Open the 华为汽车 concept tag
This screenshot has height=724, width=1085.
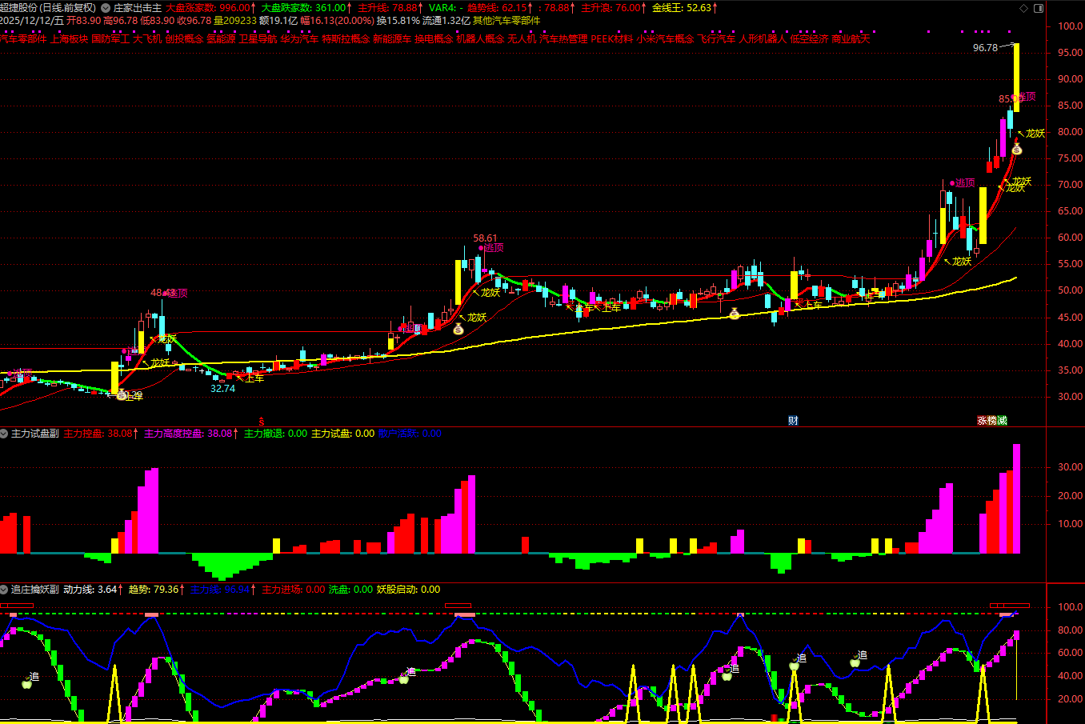(x=299, y=38)
